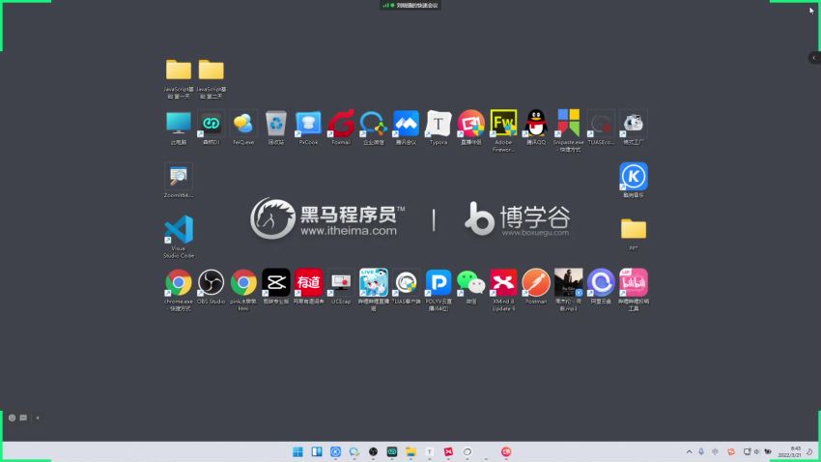Image resolution: width=821 pixels, height=462 pixels.
Task: Open the Visual Studio Code shortcut
Action: click(x=179, y=229)
